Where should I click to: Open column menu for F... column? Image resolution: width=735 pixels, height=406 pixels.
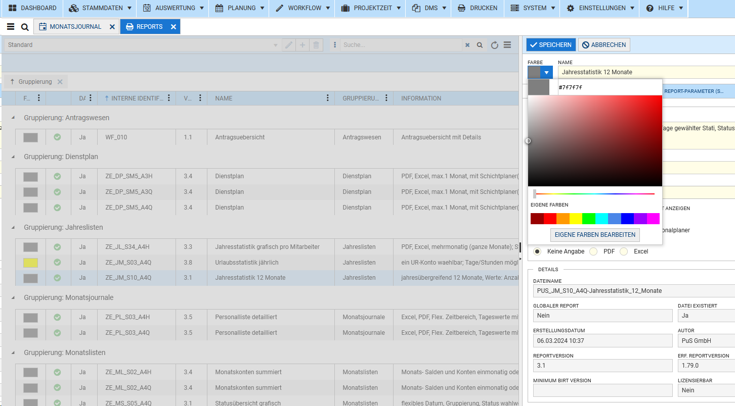pos(39,98)
